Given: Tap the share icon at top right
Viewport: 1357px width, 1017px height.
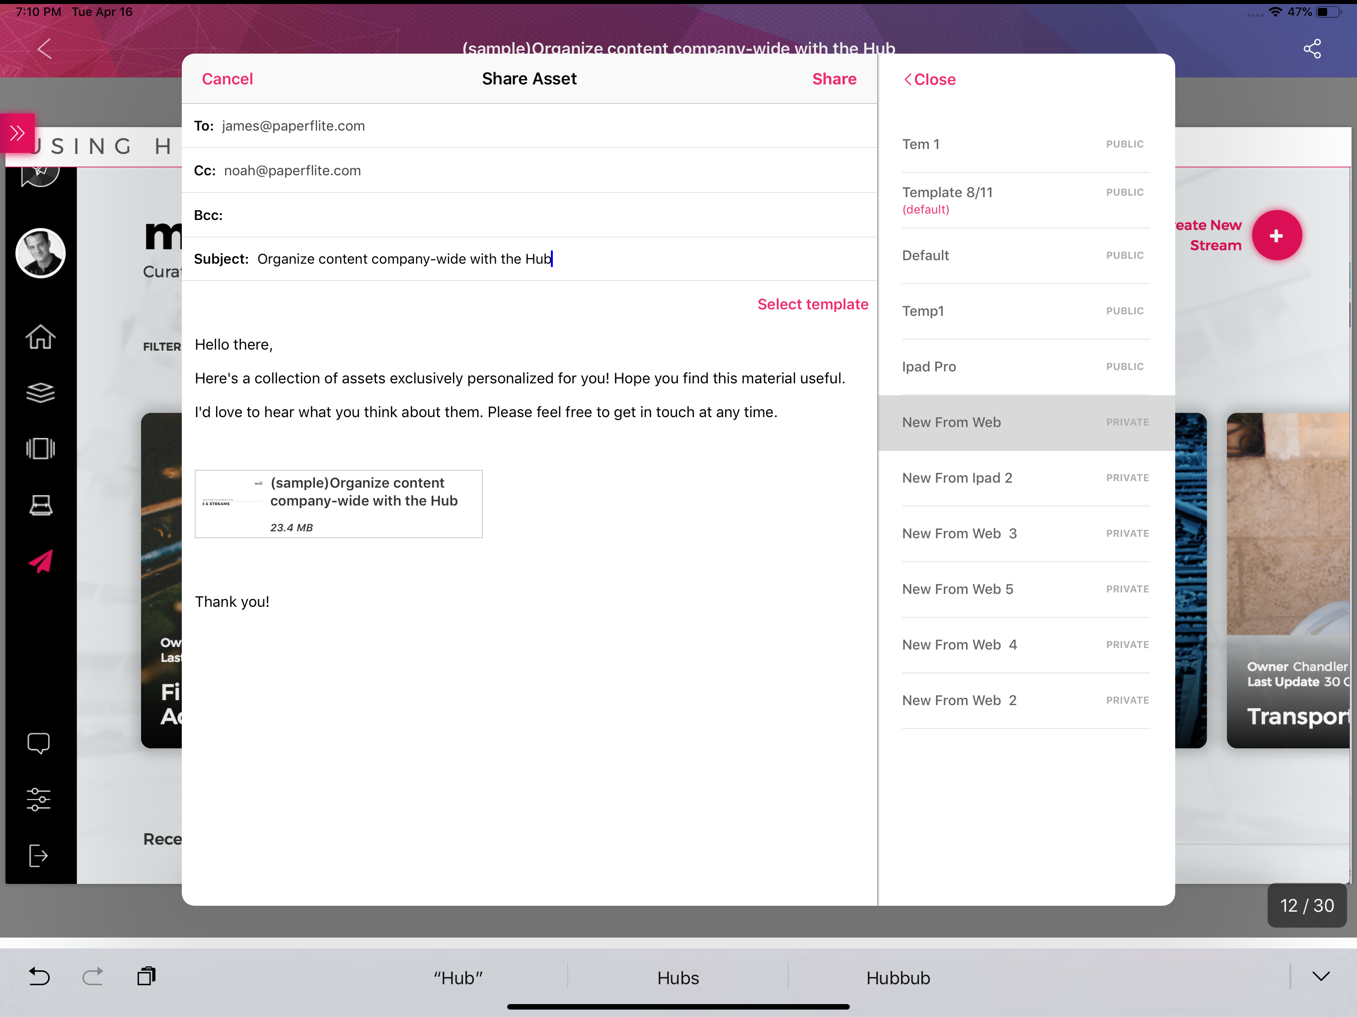Looking at the screenshot, I should [x=1312, y=49].
